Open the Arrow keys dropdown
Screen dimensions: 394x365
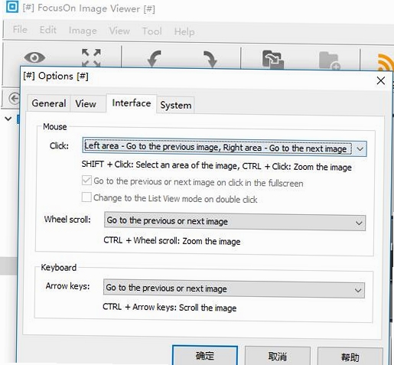(234, 288)
